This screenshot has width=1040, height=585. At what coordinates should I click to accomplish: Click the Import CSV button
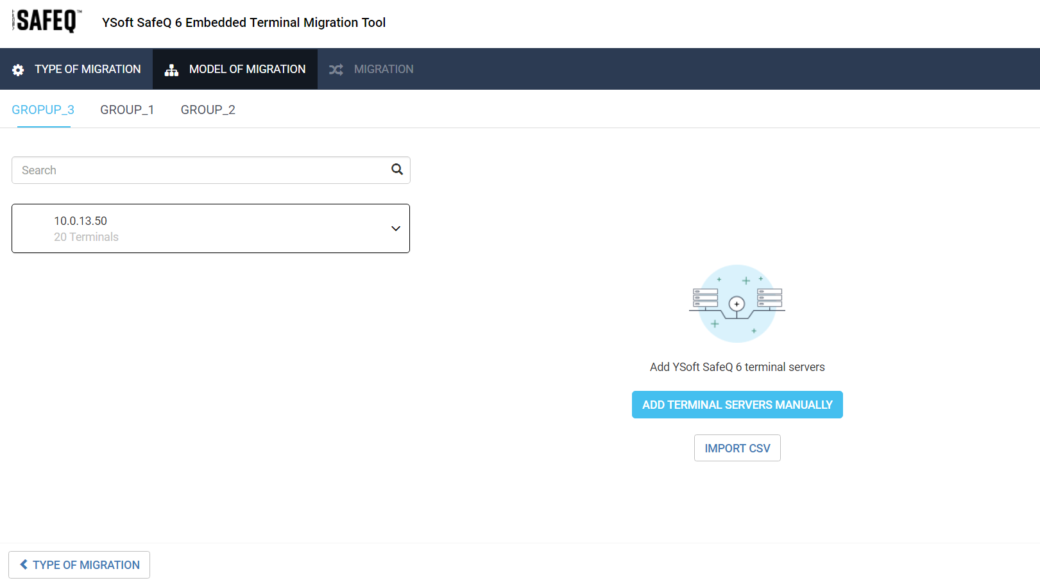(737, 449)
